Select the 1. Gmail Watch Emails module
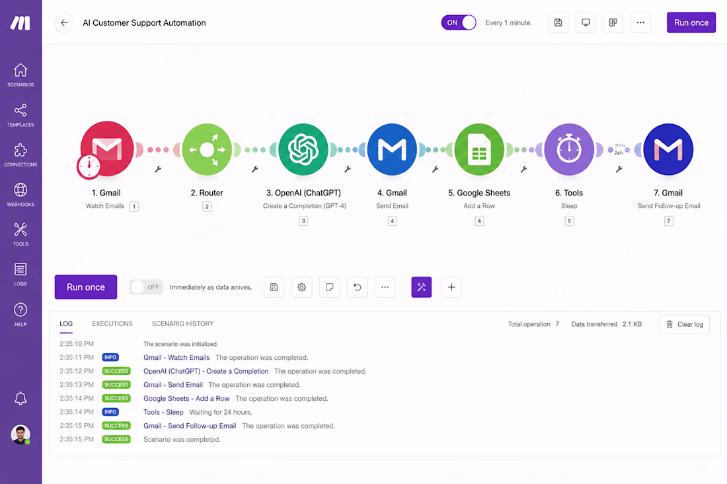This screenshot has height=484, width=727. (x=107, y=148)
